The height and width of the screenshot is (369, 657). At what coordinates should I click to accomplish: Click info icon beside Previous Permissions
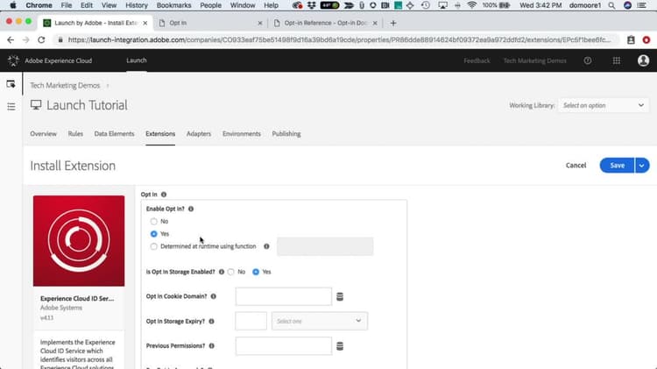point(212,346)
